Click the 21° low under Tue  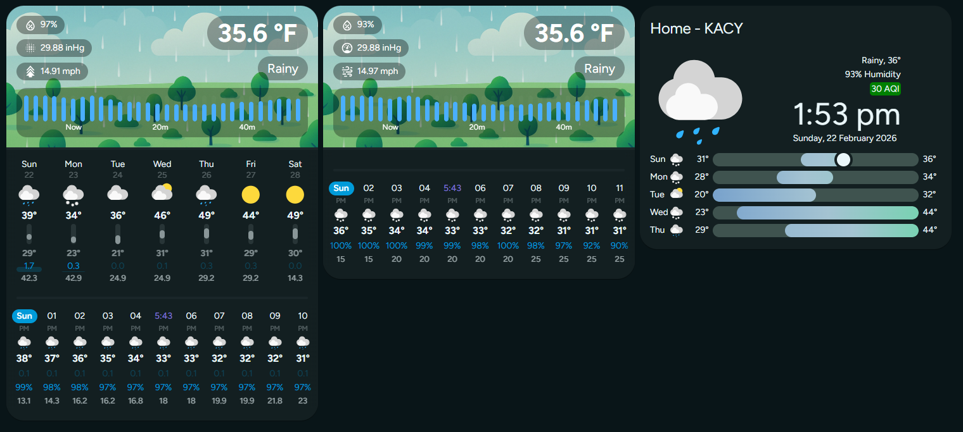(118, 254)
